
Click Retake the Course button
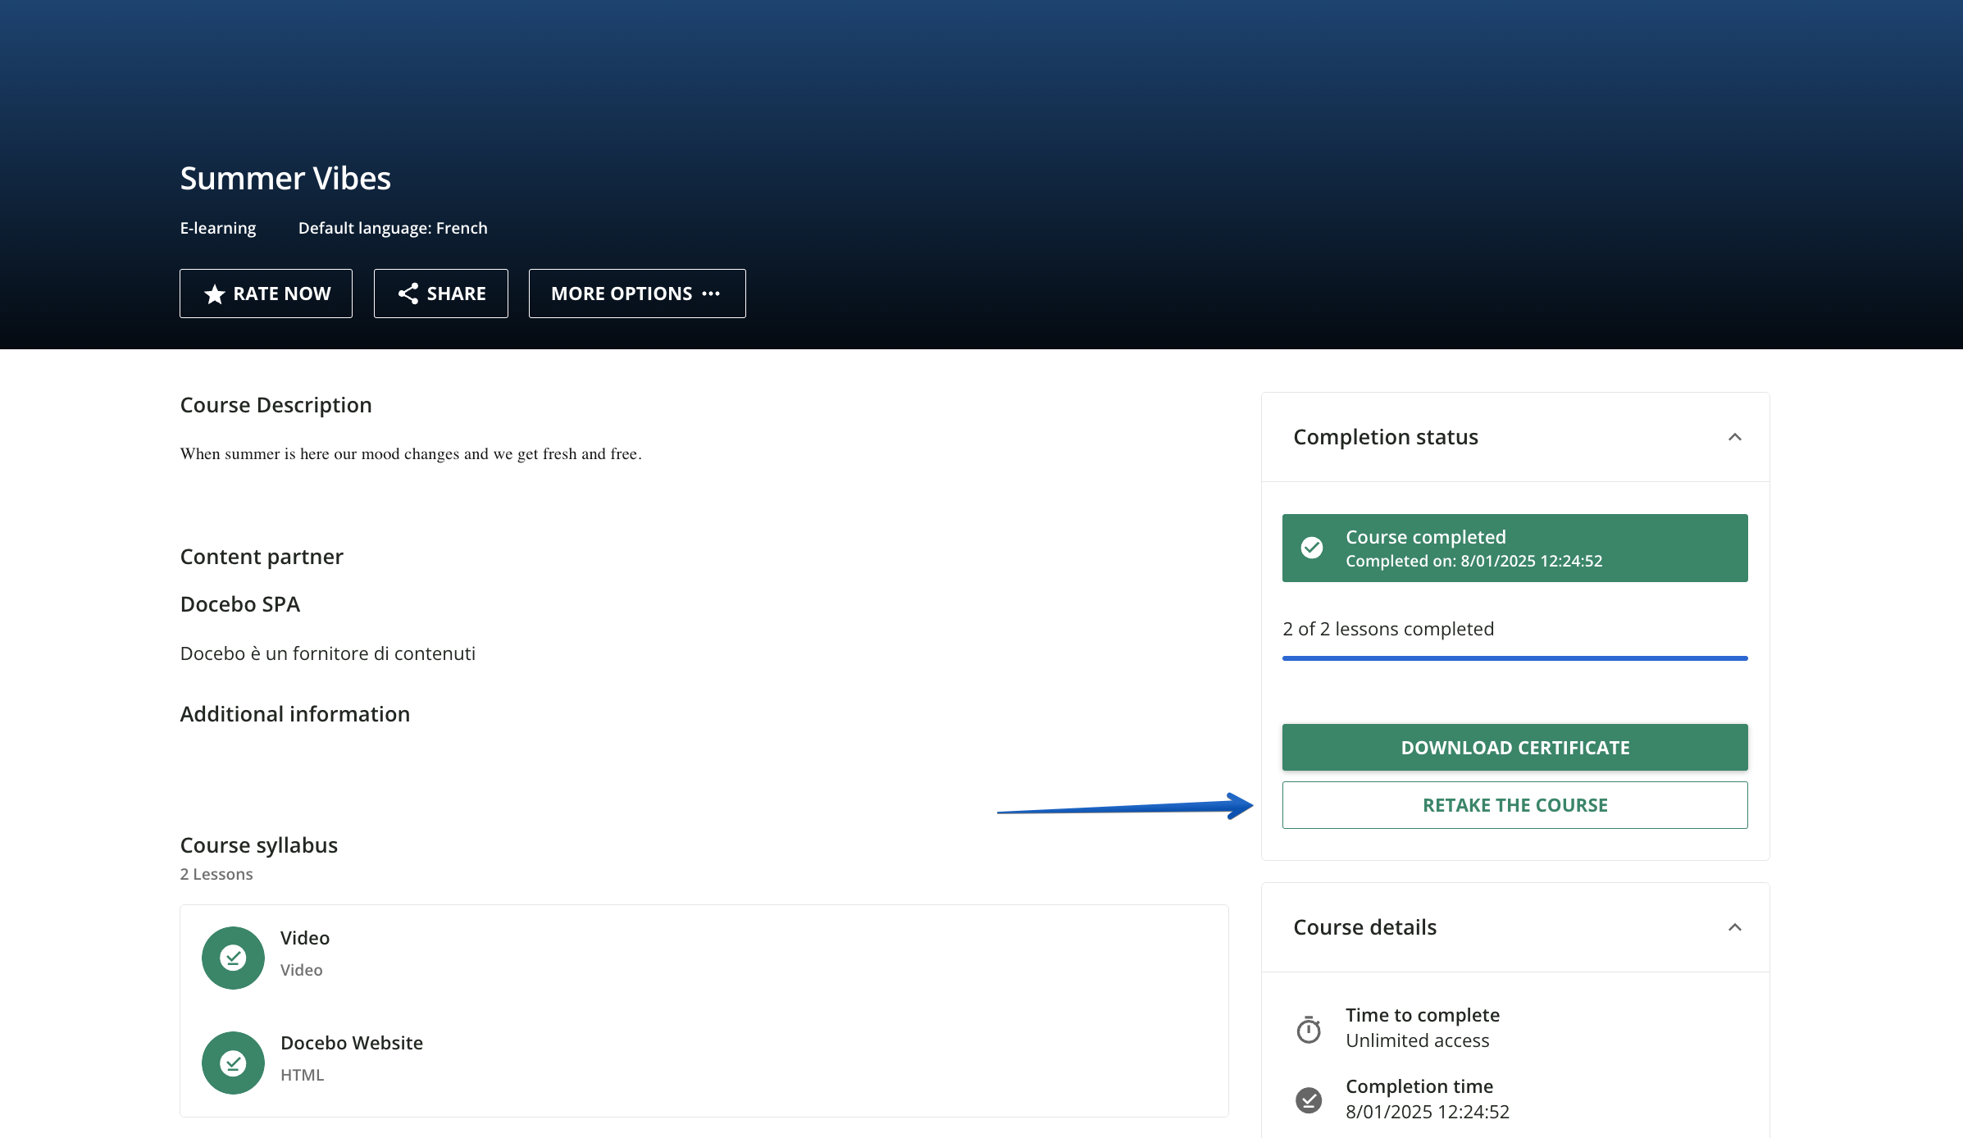(1514, 805)
